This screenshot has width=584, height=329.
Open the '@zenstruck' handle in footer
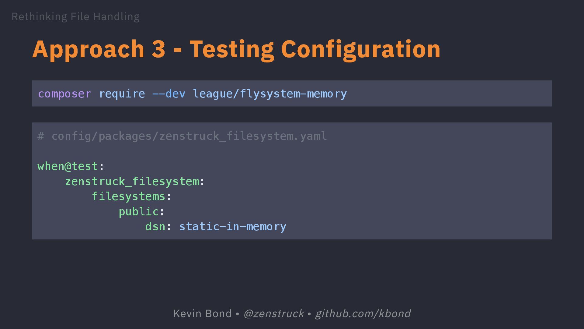[x=274, y=313]
